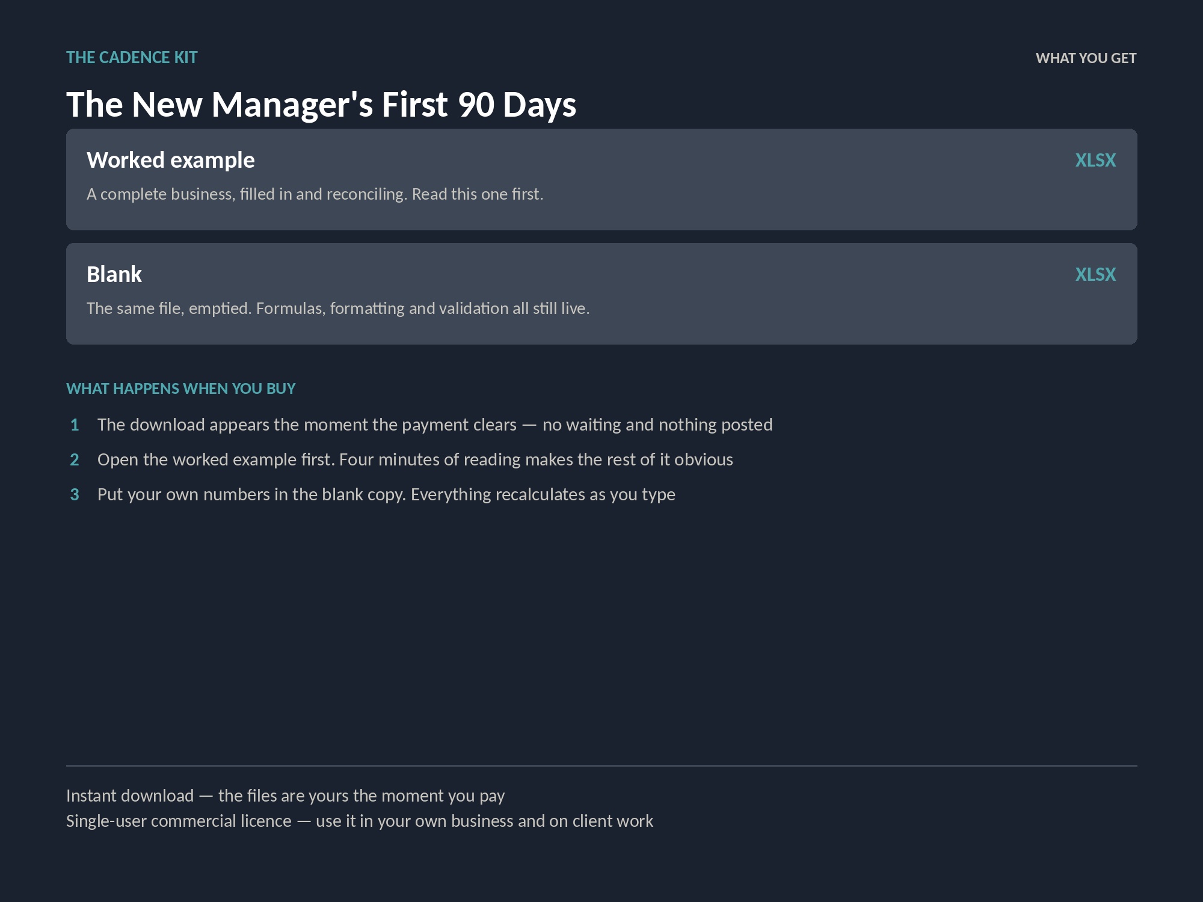The image size is (1203, 902).
Task: Click the XLSX badge on Blank card
Action: tap(1095, 275)
